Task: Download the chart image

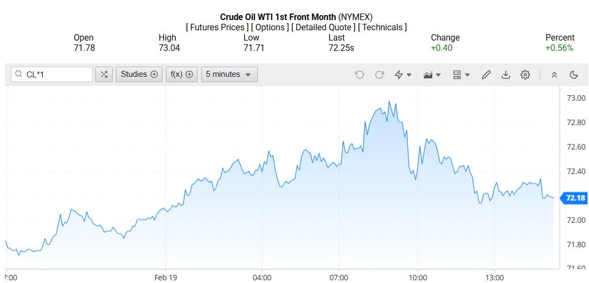Action: tap(506, 75)
